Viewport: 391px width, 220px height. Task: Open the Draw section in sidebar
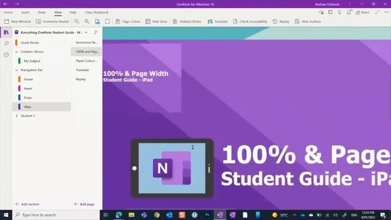(x=42, y=98)
